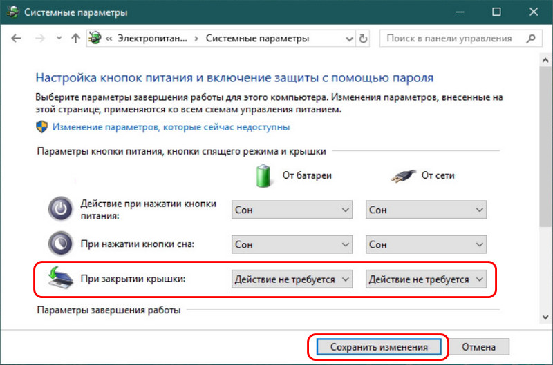Click the Параметры завершения работы heading
553x365 pixels.
click(x=109, y=310)
